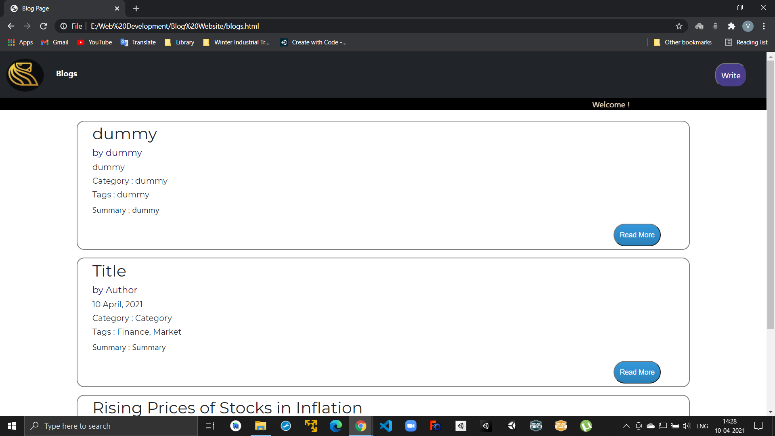The image size is (775, 436).
Task: Open Visual Studio Code from taskbar
Action: (385, 426)
